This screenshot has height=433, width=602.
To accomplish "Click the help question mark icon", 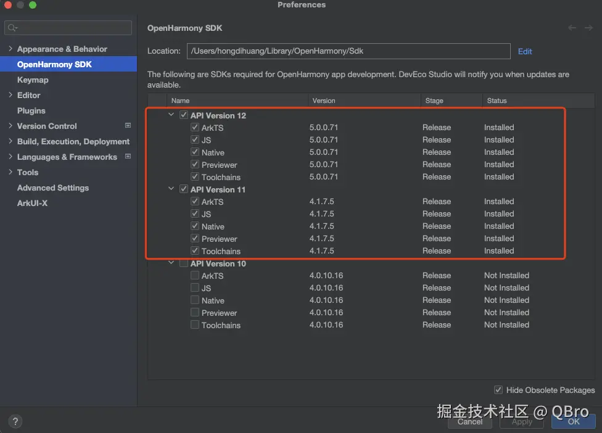I will [16, 422].
